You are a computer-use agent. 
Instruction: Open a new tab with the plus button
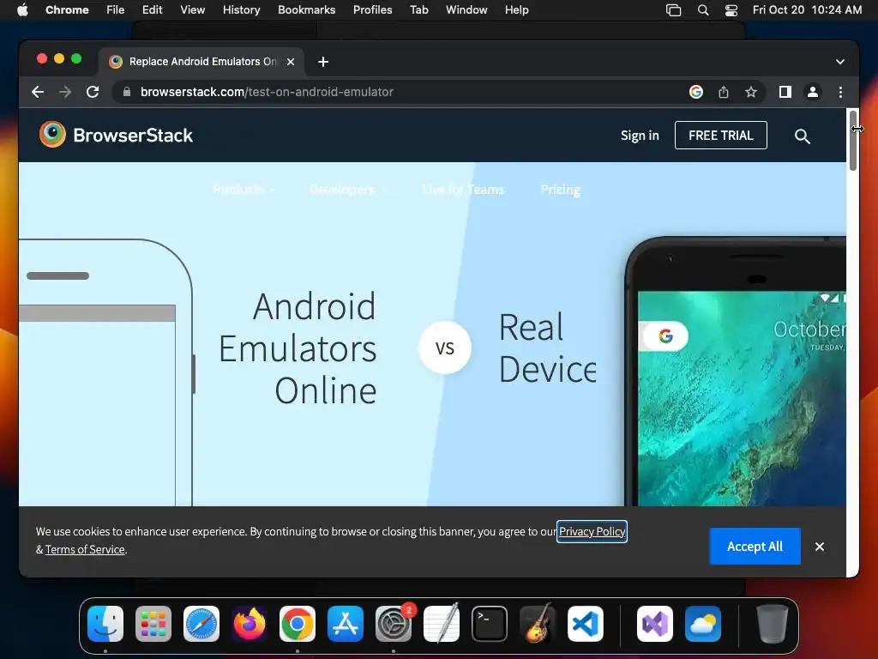click(323, 62)
